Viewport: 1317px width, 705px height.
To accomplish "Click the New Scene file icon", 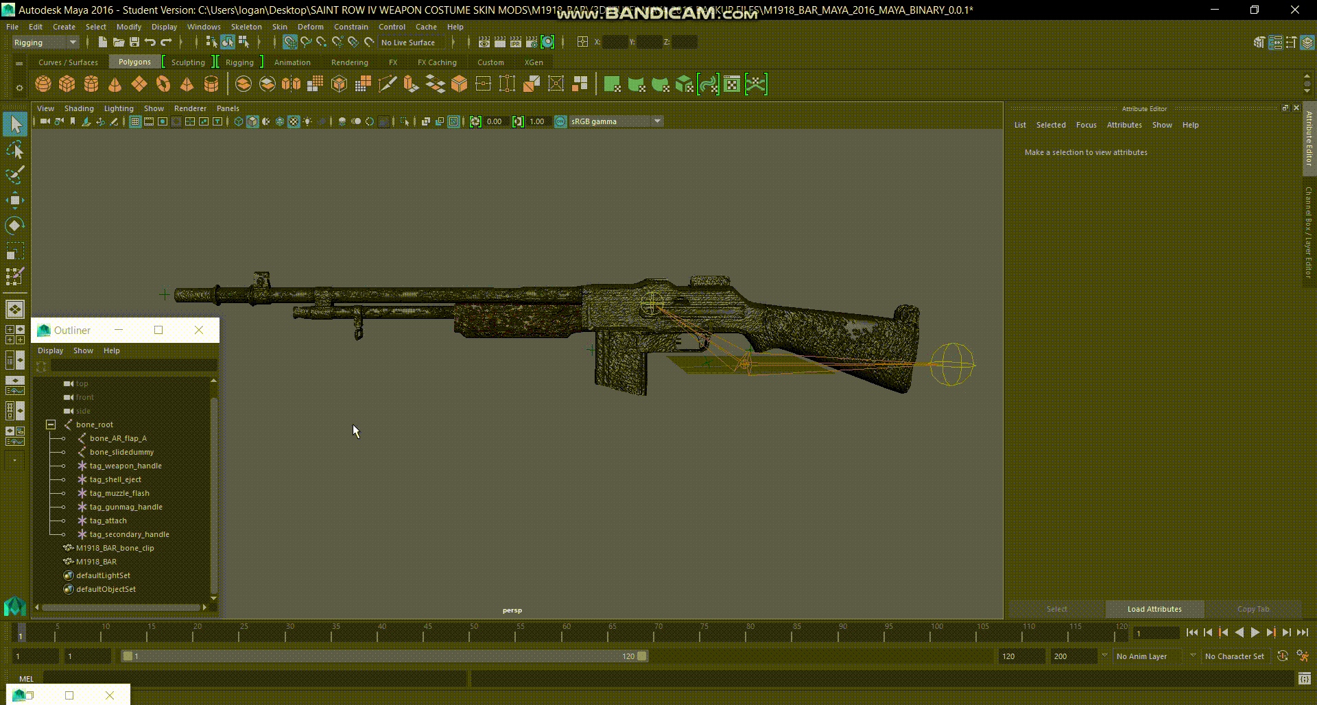I will [x=102, y=43].
